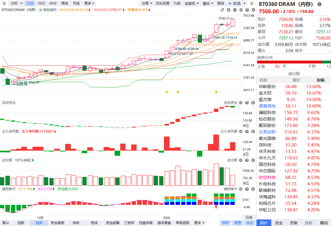
Task: Click the red 上涨 distribution bar
Action: coord(290,62)
